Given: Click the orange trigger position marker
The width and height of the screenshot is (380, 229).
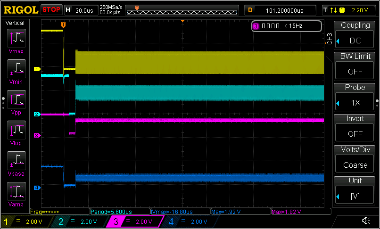Looking at the screenshot, I should [x=64, y=24].
